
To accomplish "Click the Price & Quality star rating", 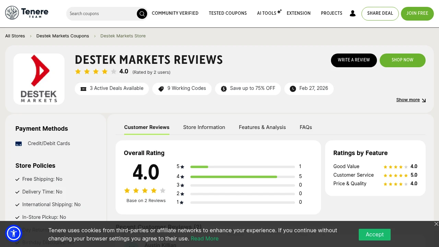I will pyautogui.click(x=395, y=184).
